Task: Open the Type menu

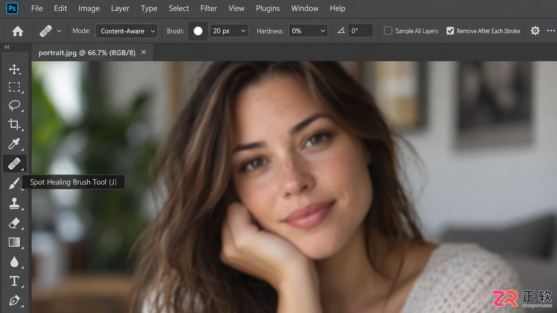Action: coord(149,8)
